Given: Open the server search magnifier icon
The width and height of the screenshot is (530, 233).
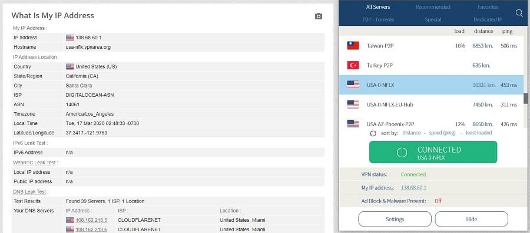Looking at the screenshot, I should point(519,13).
